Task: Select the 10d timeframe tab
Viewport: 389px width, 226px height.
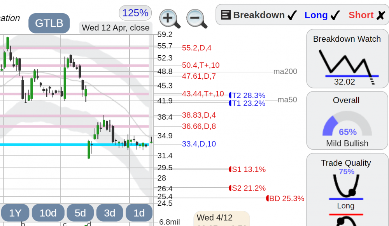Action: 48,213
